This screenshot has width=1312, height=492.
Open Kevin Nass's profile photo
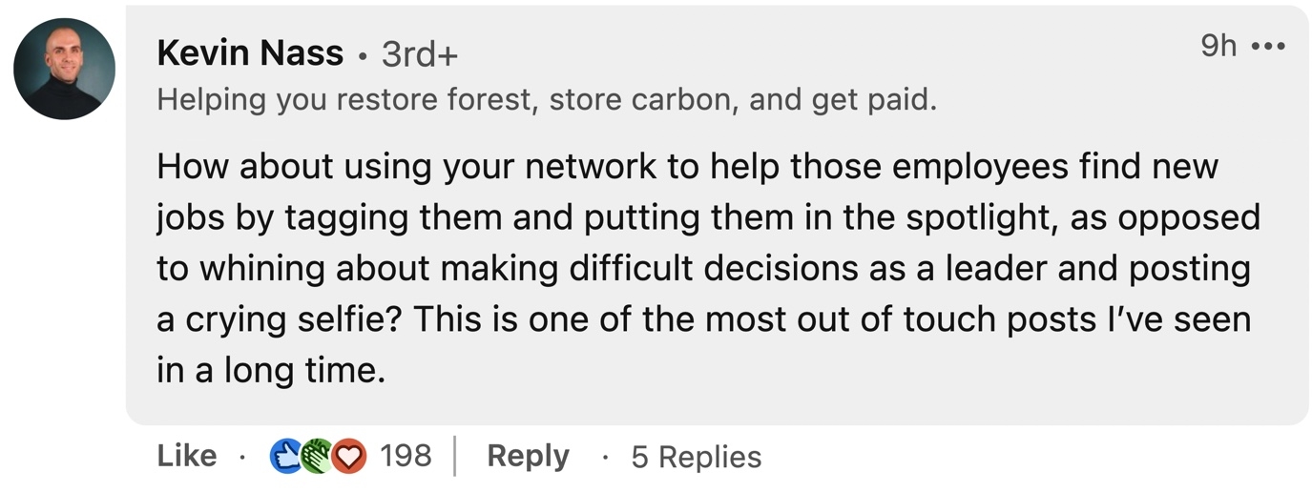click(64, 70)
